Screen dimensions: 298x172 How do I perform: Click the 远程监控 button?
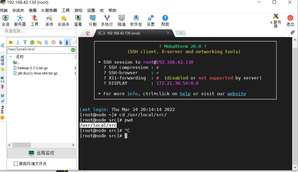(x=41, y=153)
